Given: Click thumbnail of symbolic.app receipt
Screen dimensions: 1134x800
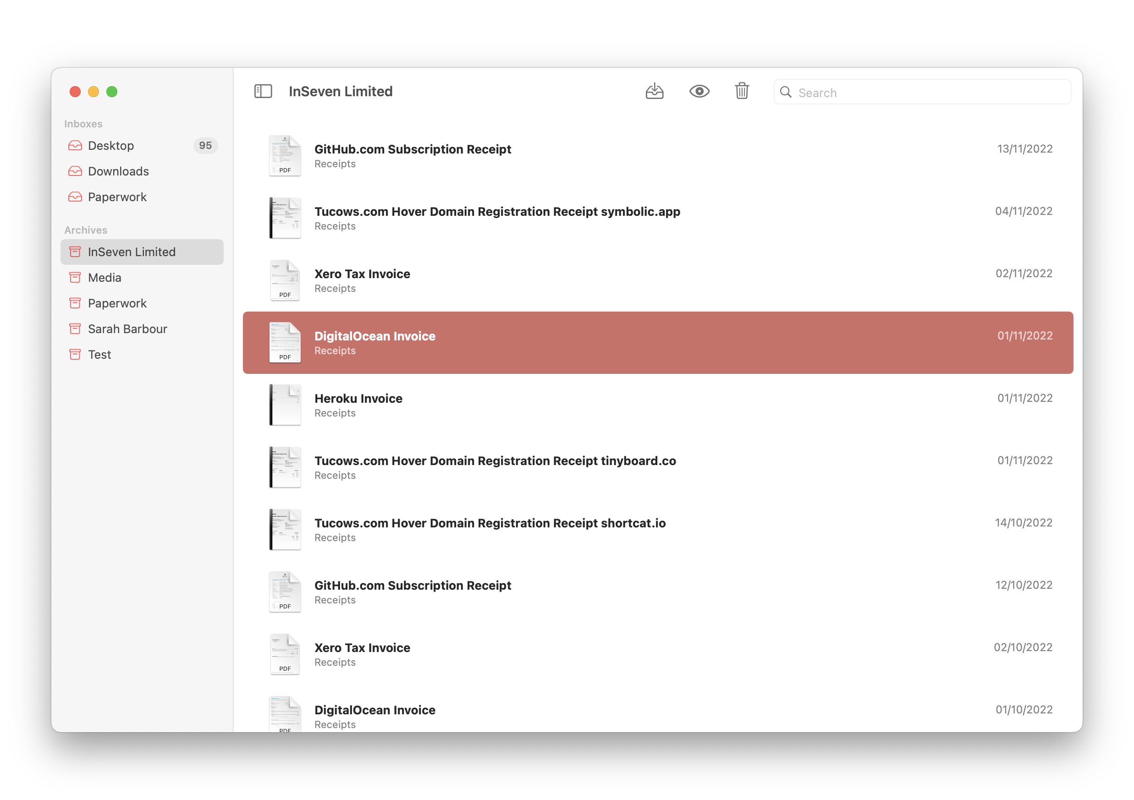Looking at the screenshot, I should 285,218.
